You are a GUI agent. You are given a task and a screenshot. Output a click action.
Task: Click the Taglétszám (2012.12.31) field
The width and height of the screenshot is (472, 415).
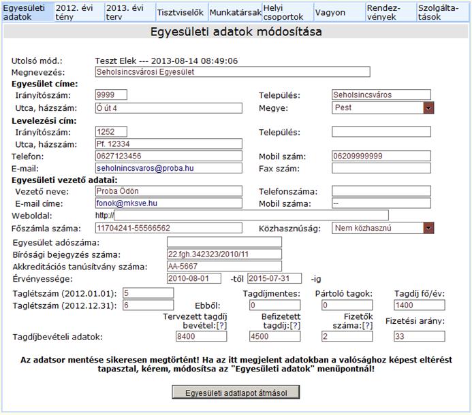(x=148, y=305)
